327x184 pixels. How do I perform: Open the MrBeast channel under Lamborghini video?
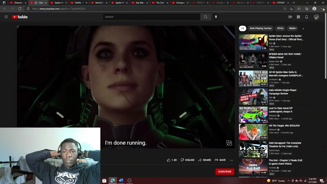coord(273,116)
